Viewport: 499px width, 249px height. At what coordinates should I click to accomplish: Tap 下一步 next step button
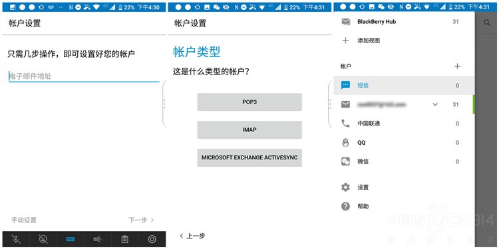[141, 220]
